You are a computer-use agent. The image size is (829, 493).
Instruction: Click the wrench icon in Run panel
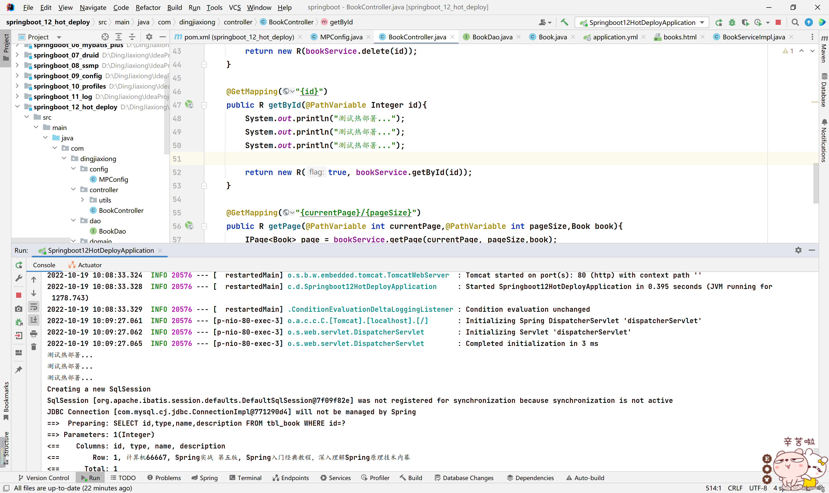click(x=19, y=278)
